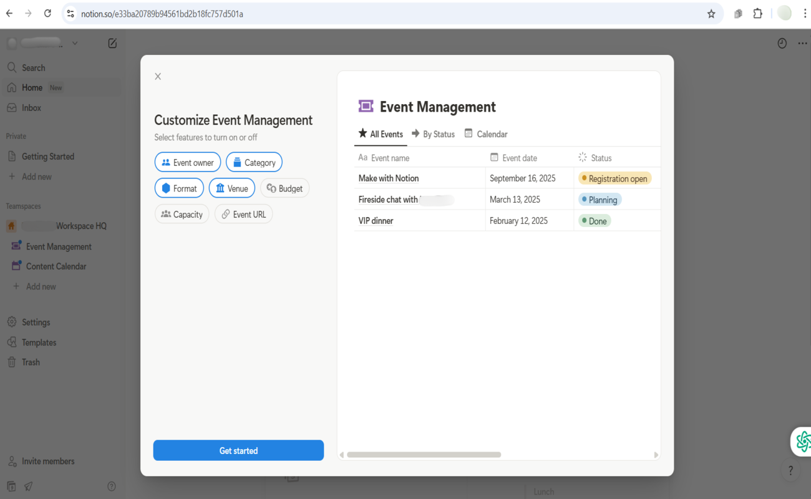Open the updates clock icon

(782, 43)
